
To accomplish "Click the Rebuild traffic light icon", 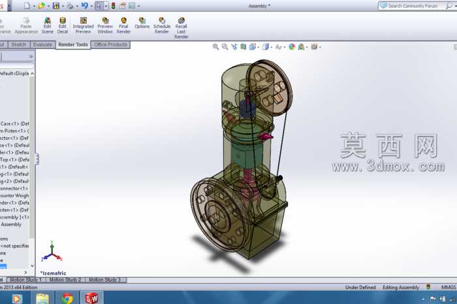I will click(114, 5).
